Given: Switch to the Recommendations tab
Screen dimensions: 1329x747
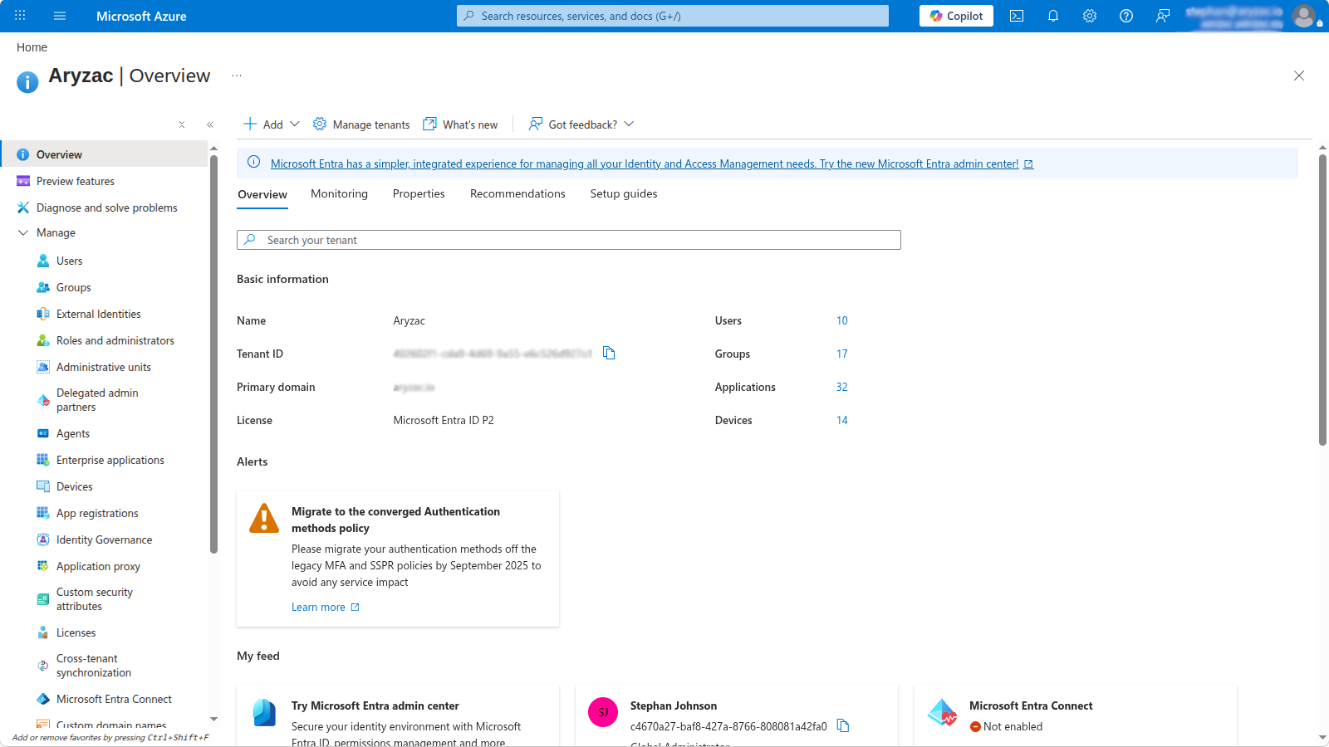Looking at the screenshot, I should 517,193.
